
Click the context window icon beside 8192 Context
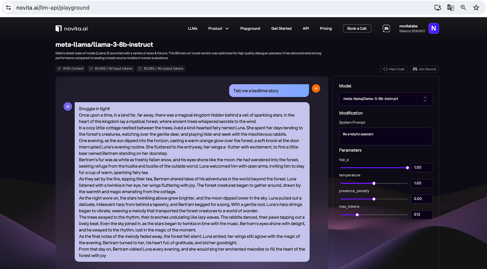(x=59, y=69)
